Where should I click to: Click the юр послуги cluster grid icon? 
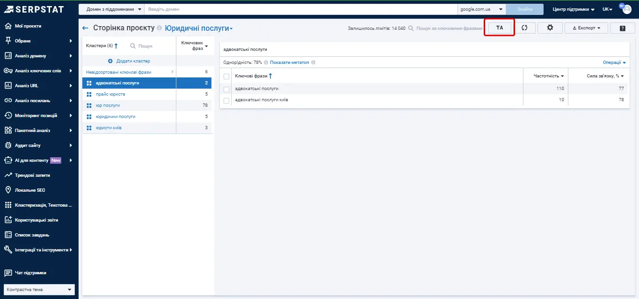(89, 105)
